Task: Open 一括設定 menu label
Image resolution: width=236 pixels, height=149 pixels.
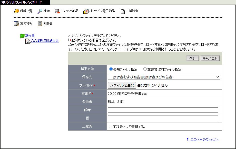Action: point(132,11)
